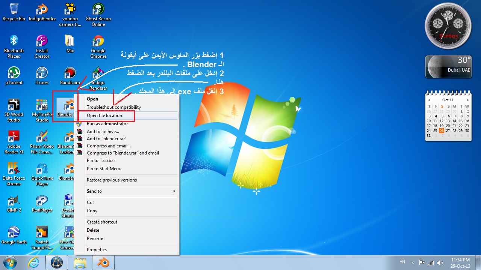The image size is (481, 270).
Task: Open Internet Explorer from the taskbar
Action: [x=34, y=262]
